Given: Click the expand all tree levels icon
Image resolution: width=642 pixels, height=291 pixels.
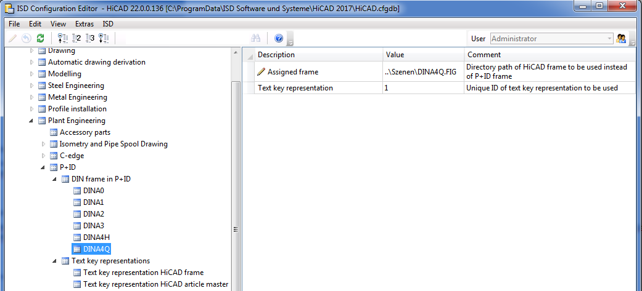Looking at the screenshot, I should [103, 38].
